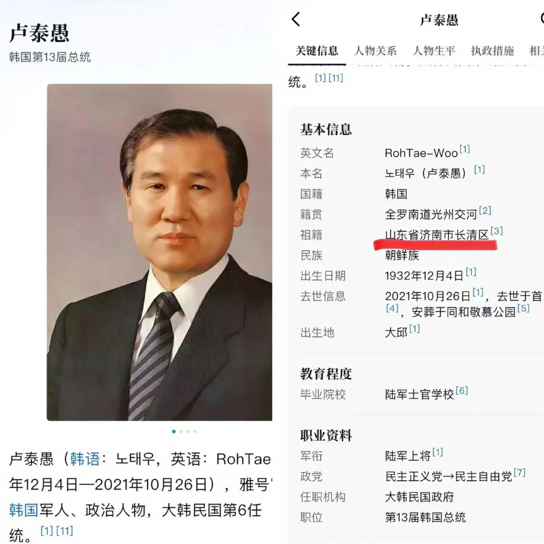This screenshot has height=544, width=544.
Task: Open citation [5] beside 同和敬慕公园
Action: click(x=523, y=308)
